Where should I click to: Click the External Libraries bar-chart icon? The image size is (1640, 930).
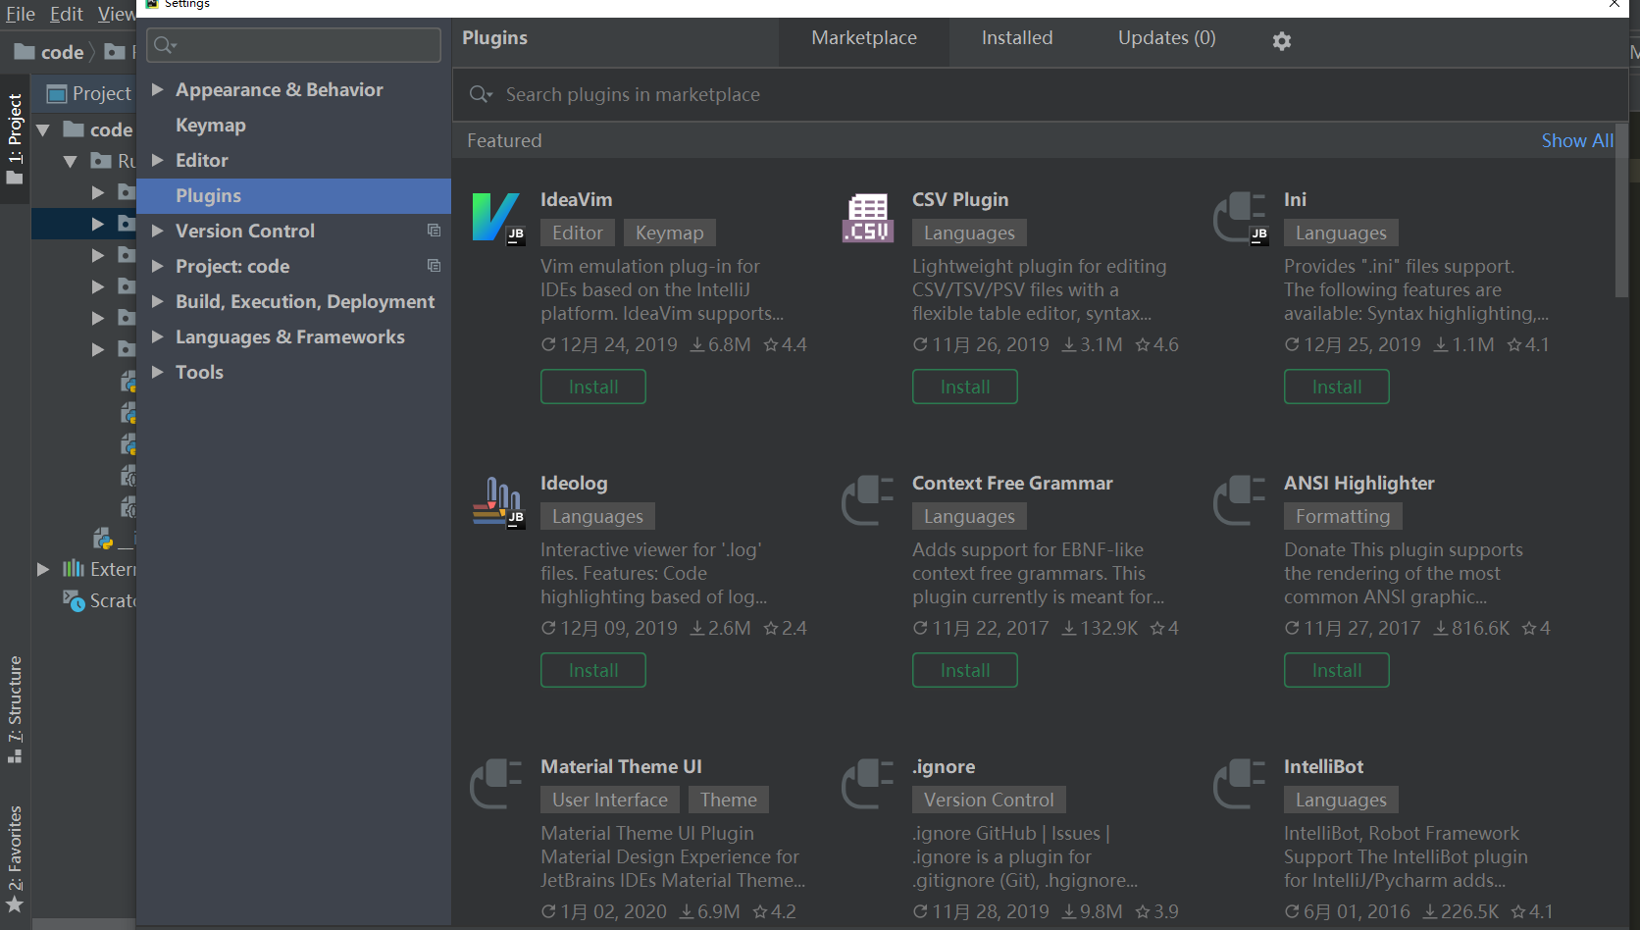pyautogui.click(x=74, y=569)
